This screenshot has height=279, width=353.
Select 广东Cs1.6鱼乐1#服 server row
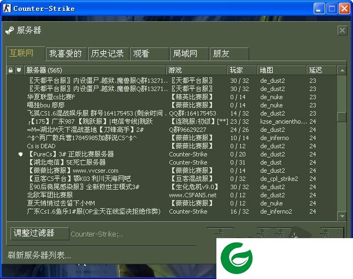click(172, 211)
